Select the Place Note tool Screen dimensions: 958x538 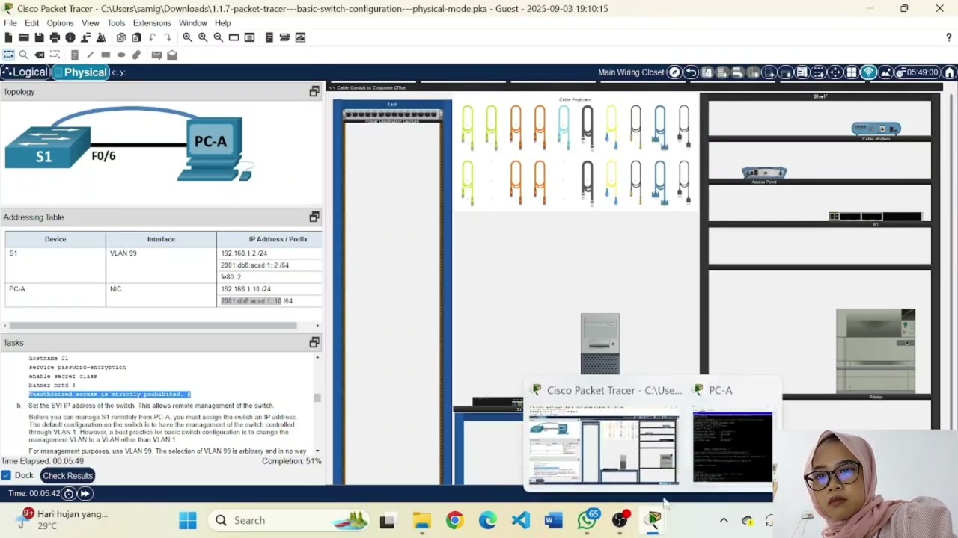(75, 55)
